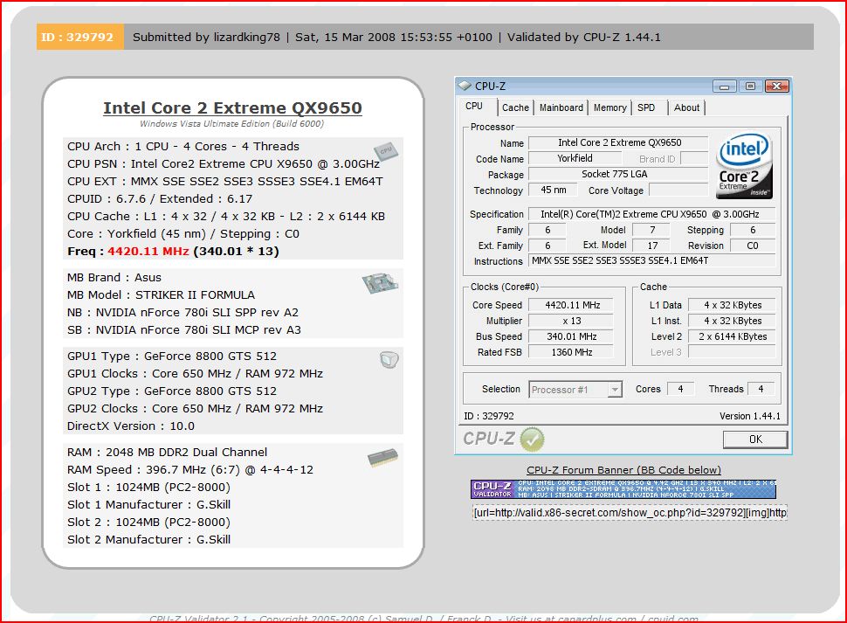
Task: Select the CPU tab
Action: point(474,107)
